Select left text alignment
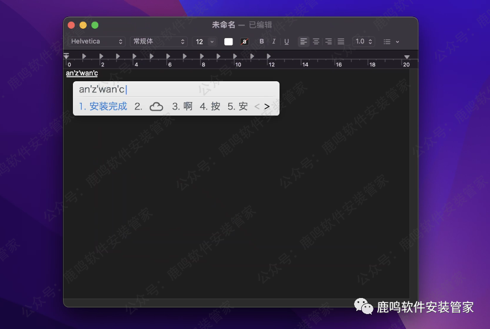 [x=303, y=41]
